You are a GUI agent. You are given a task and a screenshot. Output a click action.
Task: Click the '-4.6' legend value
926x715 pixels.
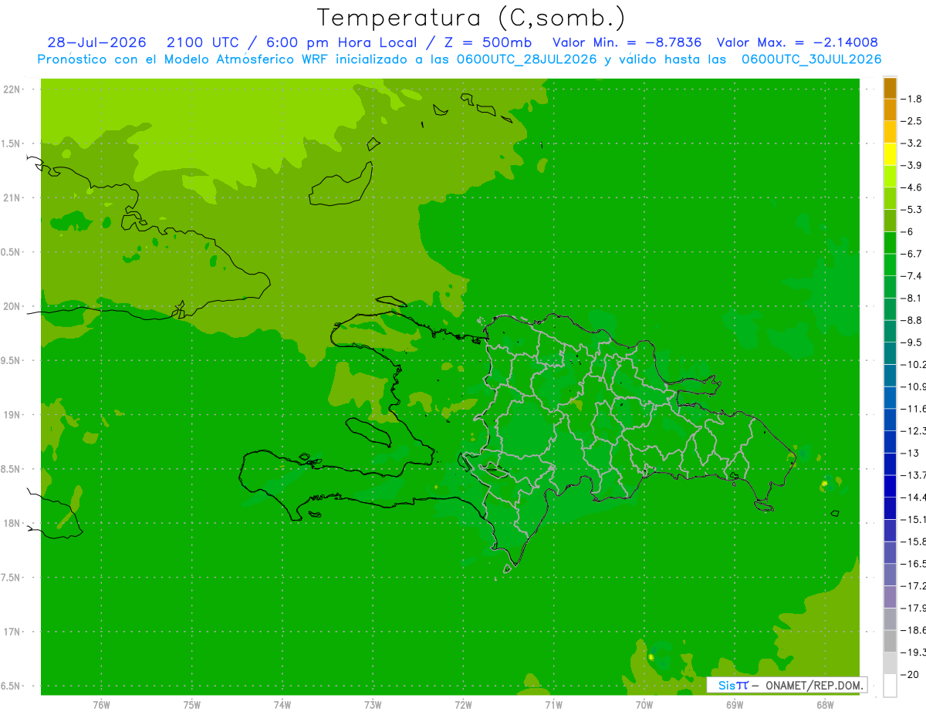point(911,187)
